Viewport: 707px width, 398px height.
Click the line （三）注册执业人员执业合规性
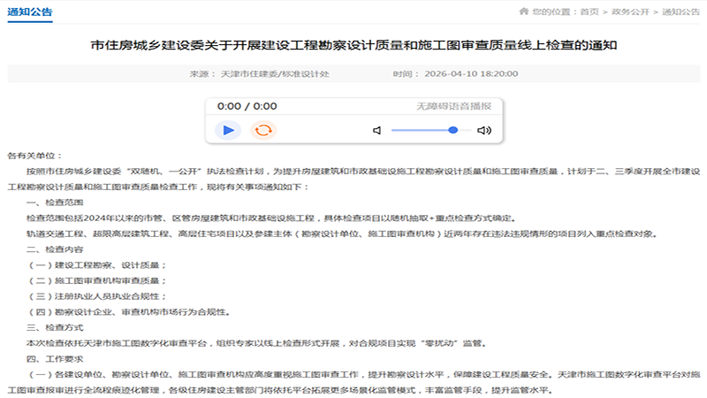point(97,296)
